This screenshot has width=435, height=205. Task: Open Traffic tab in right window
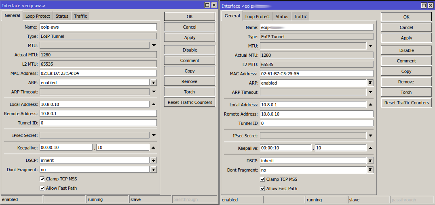(x=300, y=17)
